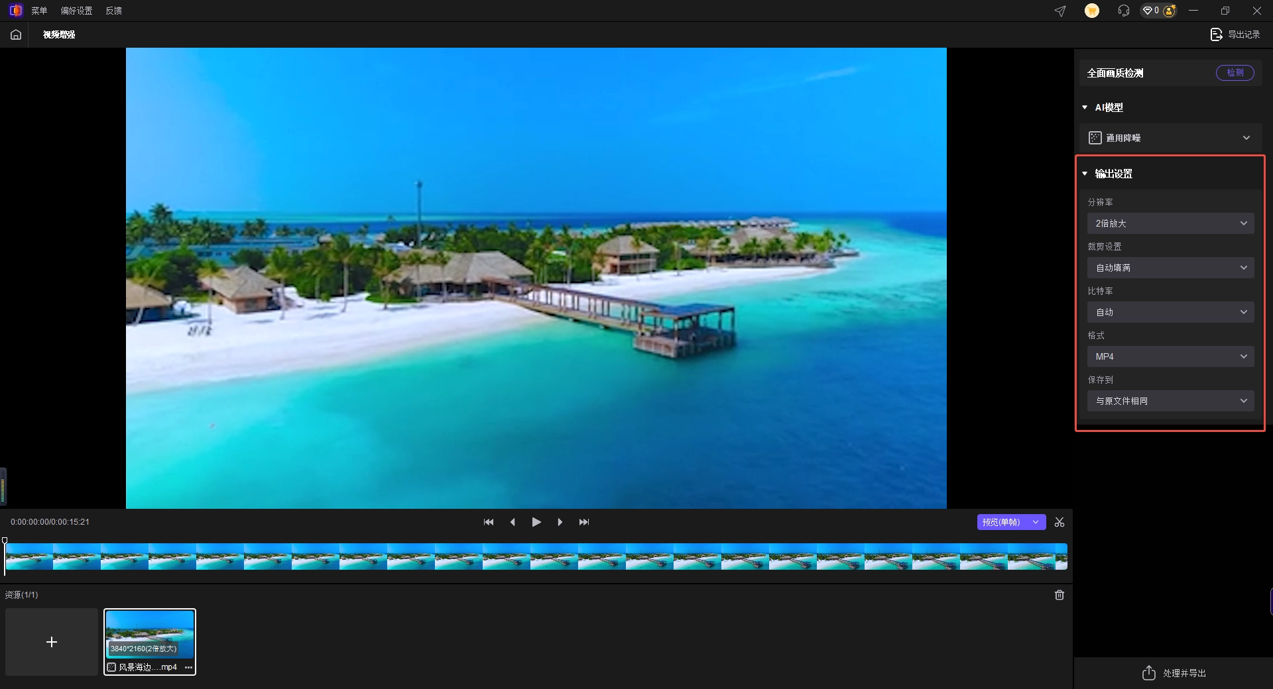Click the 检测 button

point(1235,73)
